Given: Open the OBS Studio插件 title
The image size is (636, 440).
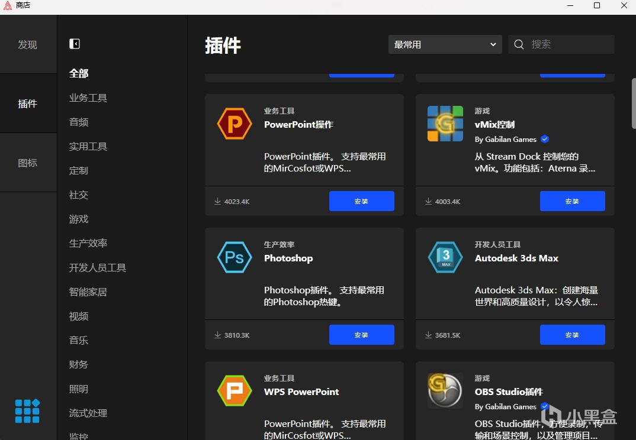Looking at the screenshot, I should 509,392.
